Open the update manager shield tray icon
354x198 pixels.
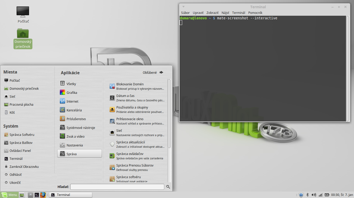click(301, 195)
